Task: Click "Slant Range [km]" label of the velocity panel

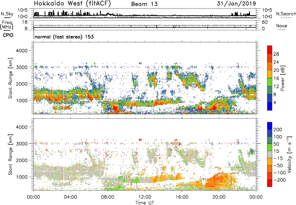Action: click(x=10, y=155)
